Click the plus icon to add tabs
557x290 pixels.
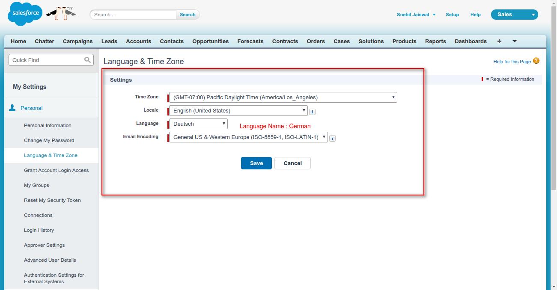[x=499, y=41]
